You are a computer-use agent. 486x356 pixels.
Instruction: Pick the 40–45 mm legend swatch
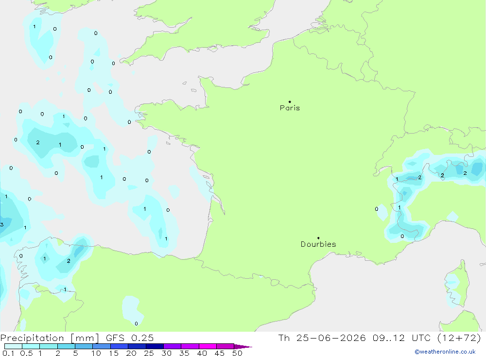pos(208,346)
